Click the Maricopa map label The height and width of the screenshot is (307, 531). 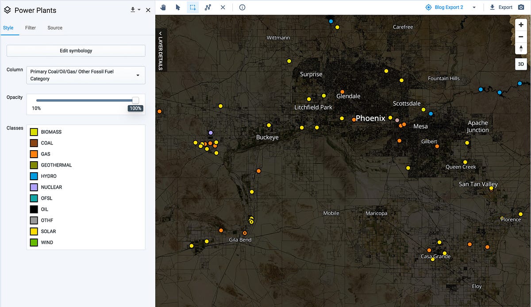click(x=376, y=213)
